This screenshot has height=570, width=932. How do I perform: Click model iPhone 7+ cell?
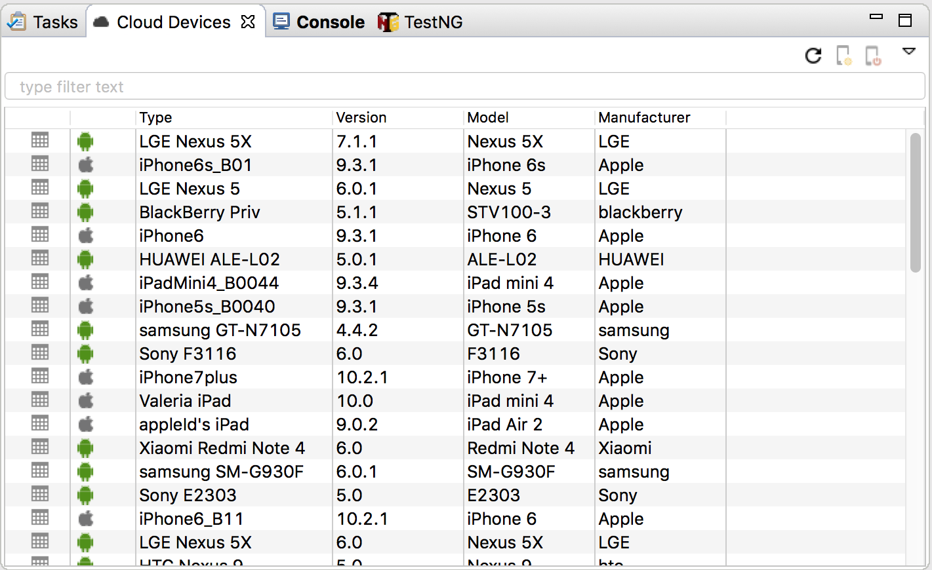507,377
